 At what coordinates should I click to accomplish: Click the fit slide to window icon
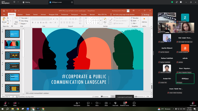pyautogui.click(x=151, y=97)
